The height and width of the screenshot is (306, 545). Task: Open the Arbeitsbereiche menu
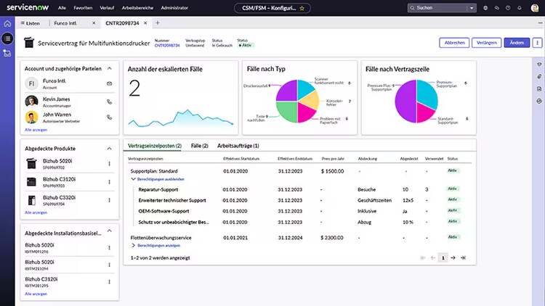click(x=137, y=8)
